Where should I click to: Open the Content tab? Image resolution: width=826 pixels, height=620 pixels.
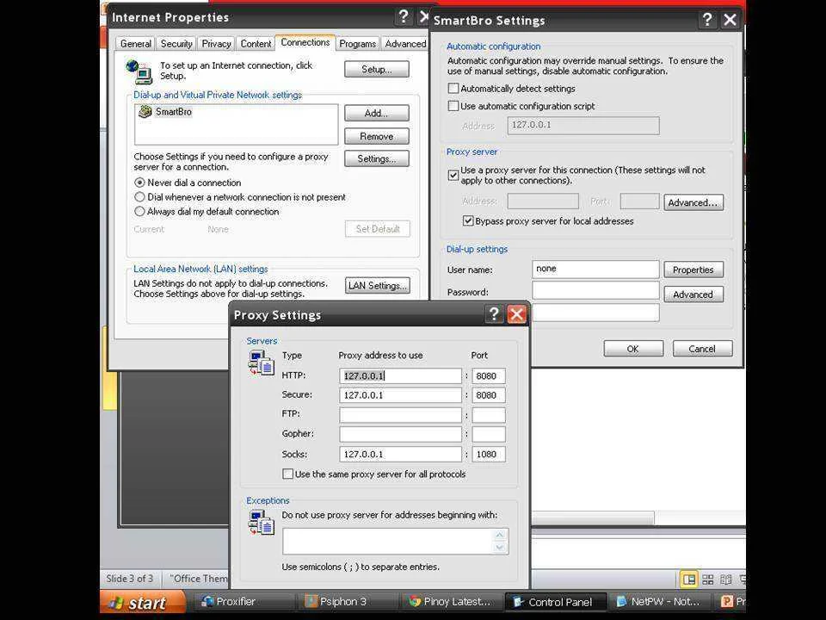256,44
